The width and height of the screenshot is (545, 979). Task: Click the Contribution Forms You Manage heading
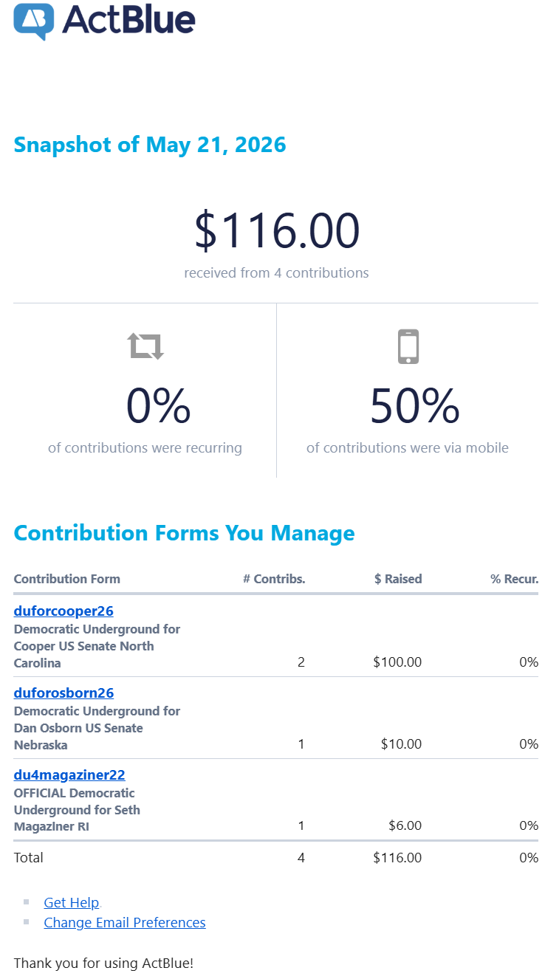185,533
